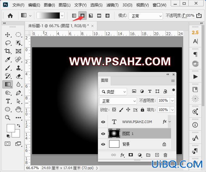Image resolution: width=206 pixels, height=172 pixels.
Task: Select the Healing Brush tool
Action: tap(18, 59)
